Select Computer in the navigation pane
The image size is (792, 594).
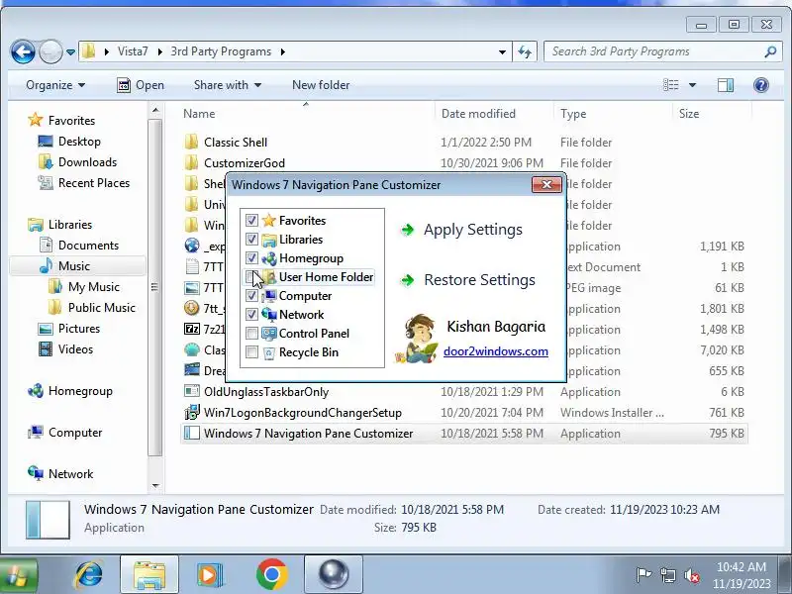point(75,433)
